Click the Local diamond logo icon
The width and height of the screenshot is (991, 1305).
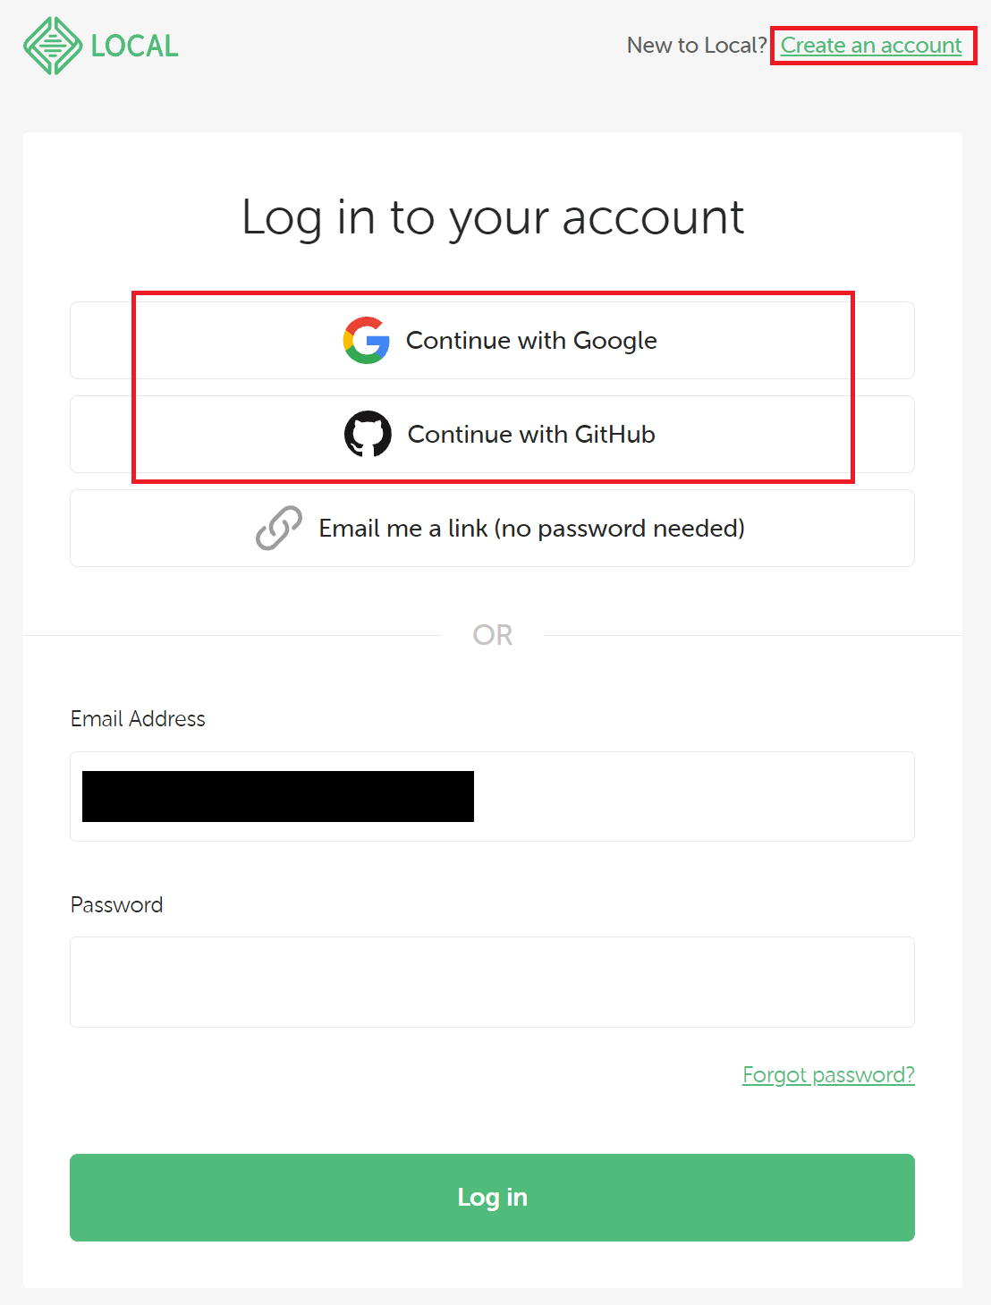click(53, 46)
